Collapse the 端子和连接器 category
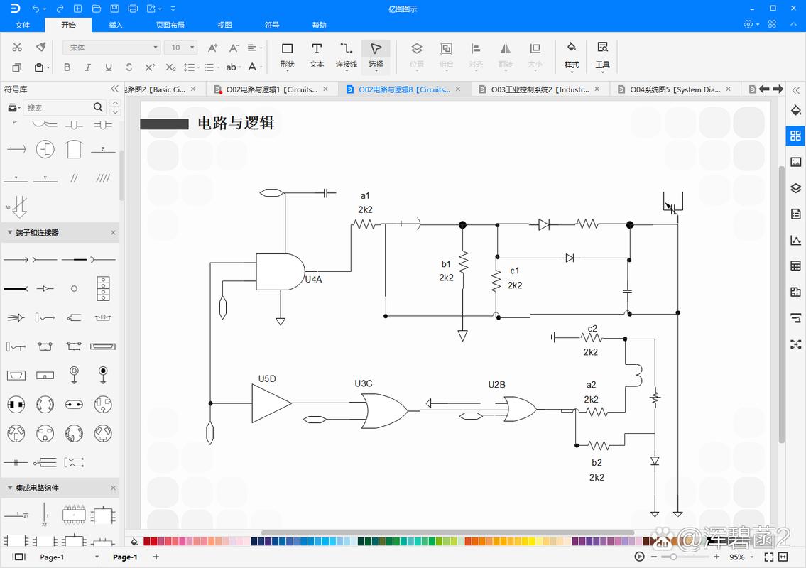 [x=10, y=232]
